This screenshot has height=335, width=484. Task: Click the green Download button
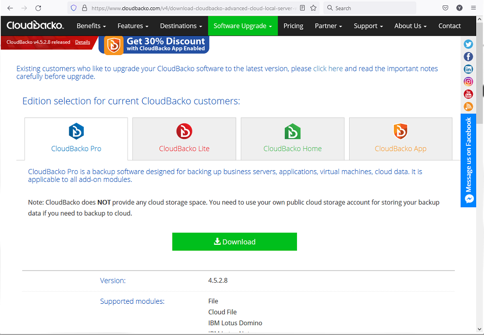(x=235, y=242)
